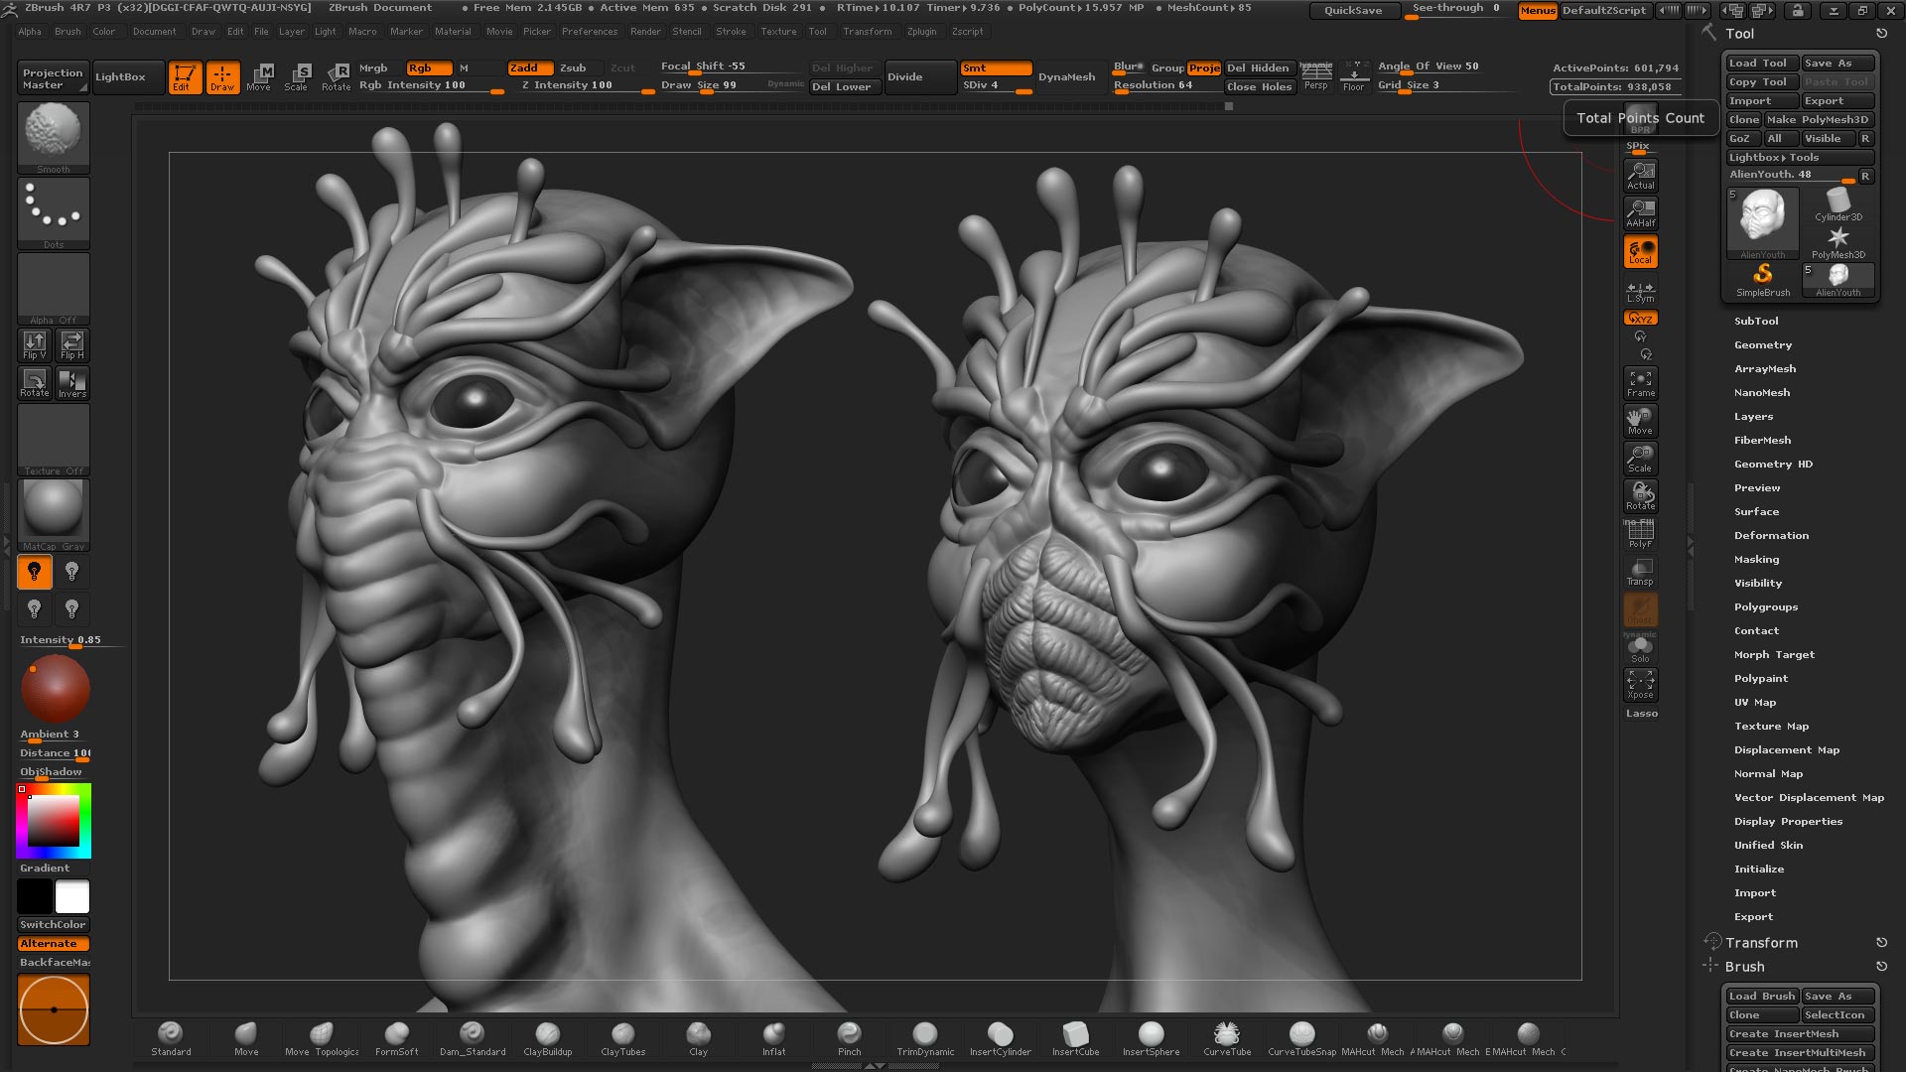Open the Smooth brush thumbnail

click(54, 138)
